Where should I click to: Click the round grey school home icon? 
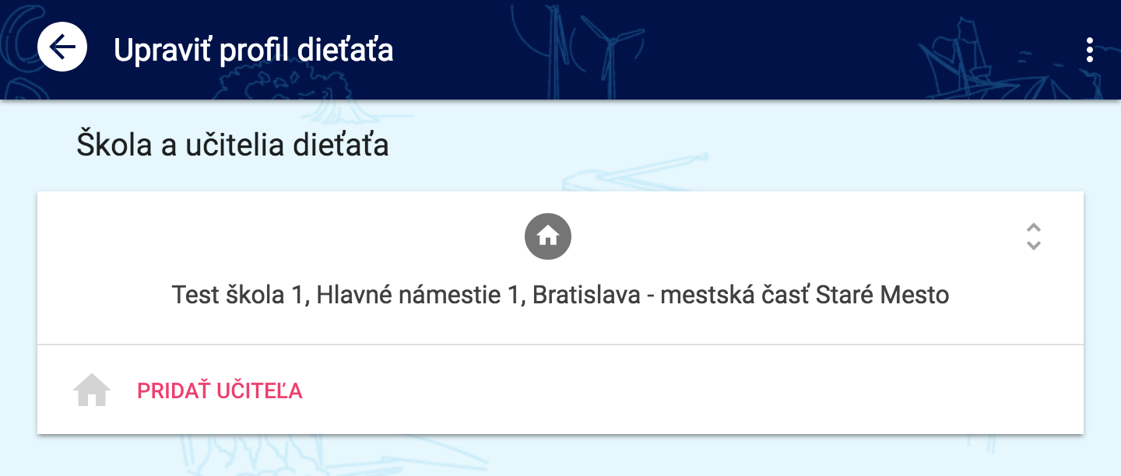(x=548, y=235)
